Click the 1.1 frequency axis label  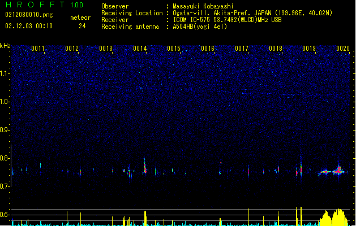(5, 73)
